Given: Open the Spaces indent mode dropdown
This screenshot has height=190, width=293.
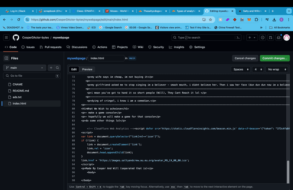Looking at the screenshot, I should pyautogui.click(x=241, y=70).
